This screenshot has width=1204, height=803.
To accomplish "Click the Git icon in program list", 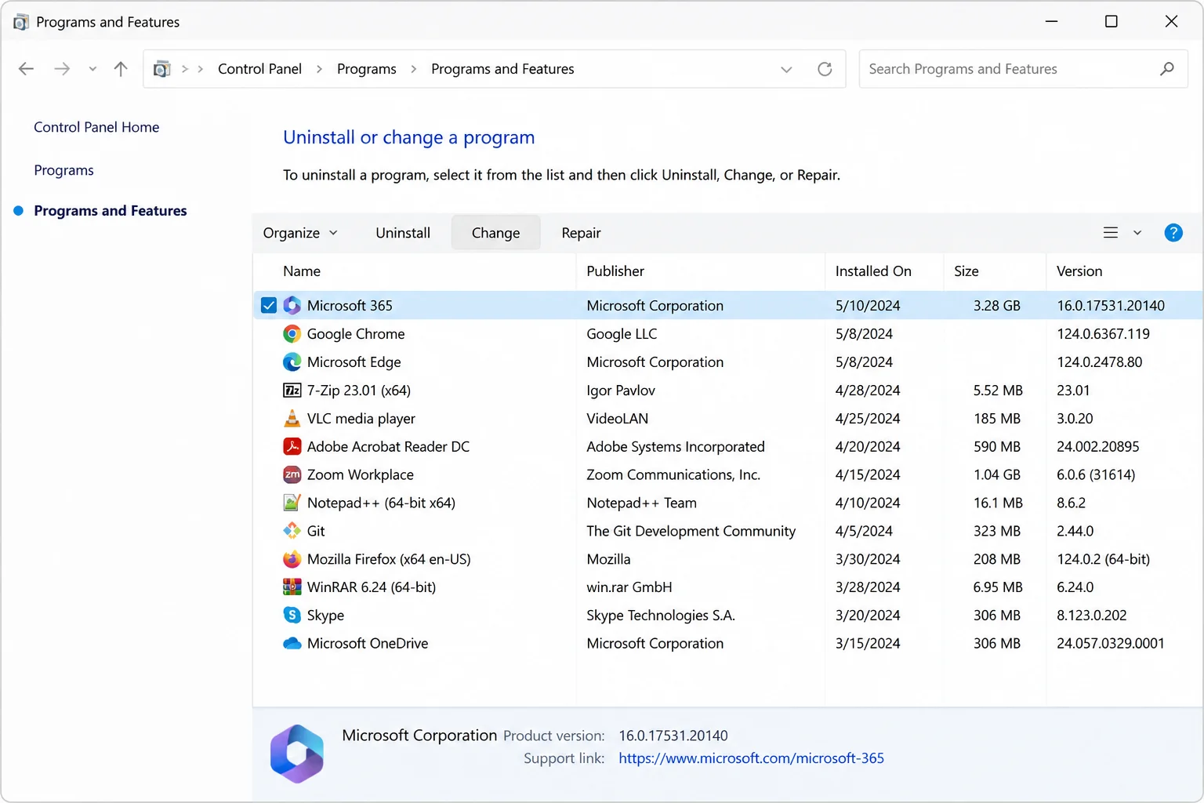I will point(292,531).
